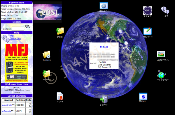This screenshot has height=115, width=175.
Task: Open the eAustralia award link
Action: 7,105
